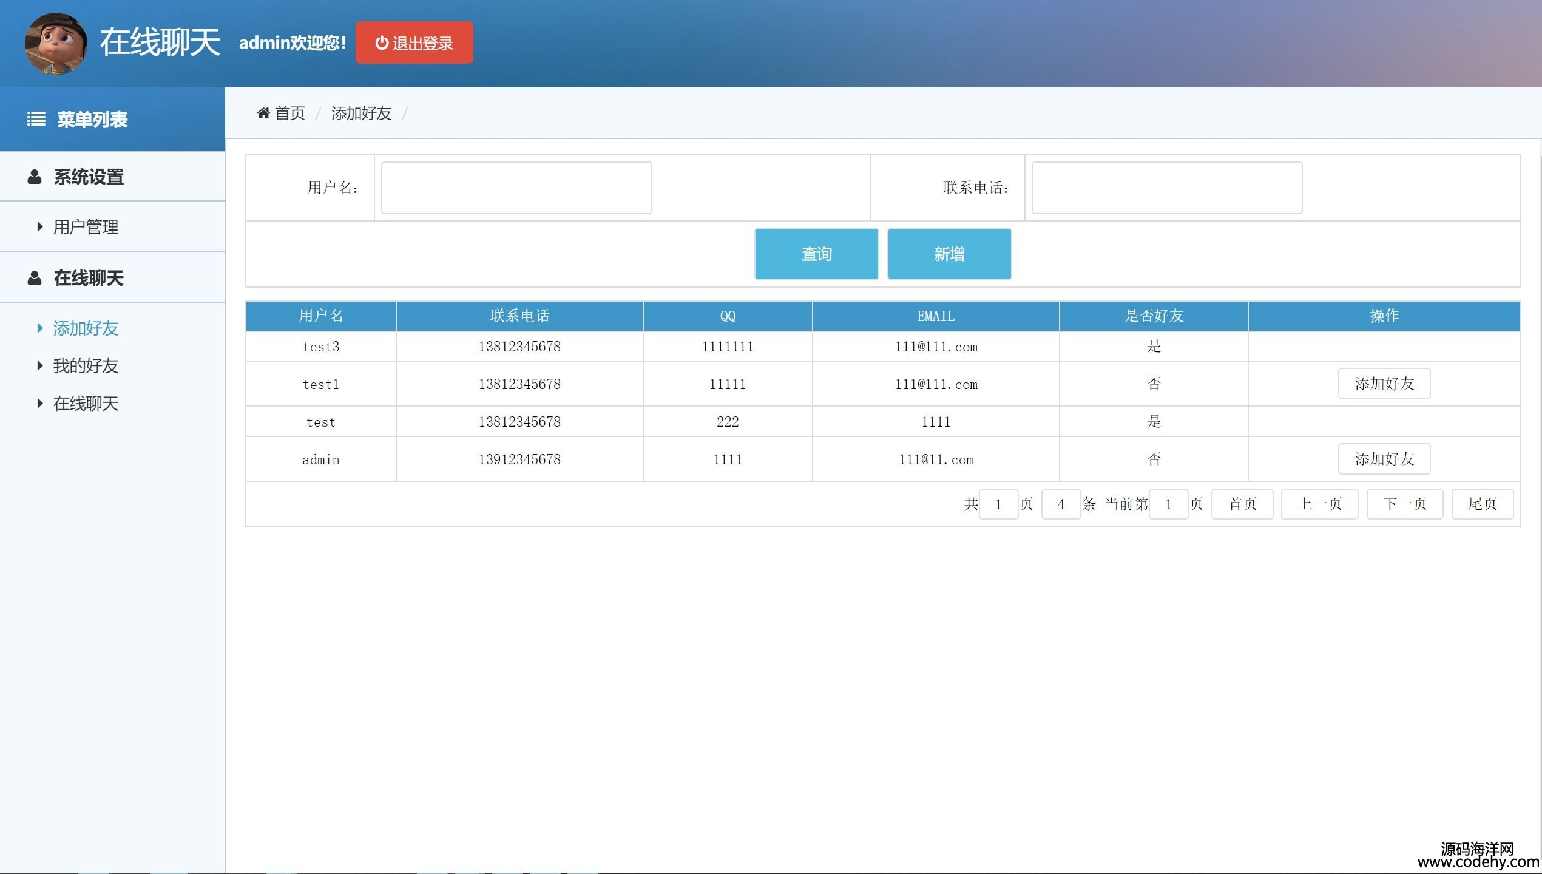
Task: Open the 添加好友 sidebar item
Action: pyautogui.click(x=86, y=328)
